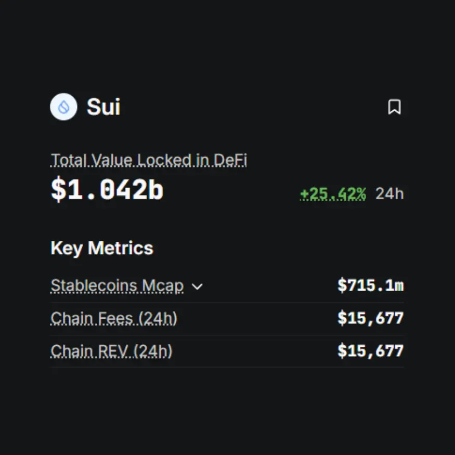Open the Chain REV (24h) label

pos(111,352)
